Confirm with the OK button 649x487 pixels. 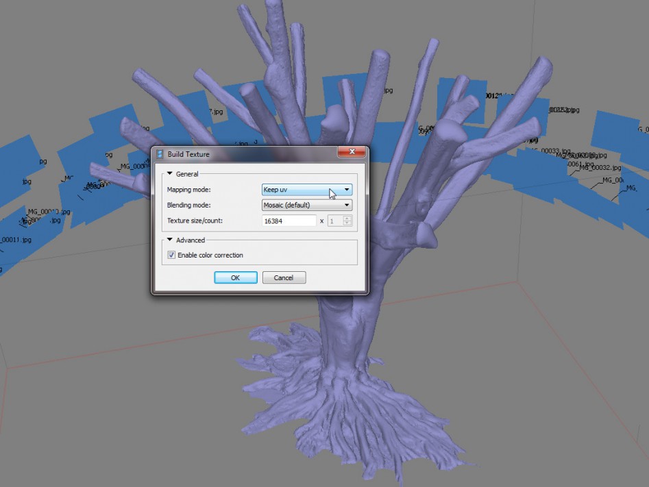(x=236, y=277)
